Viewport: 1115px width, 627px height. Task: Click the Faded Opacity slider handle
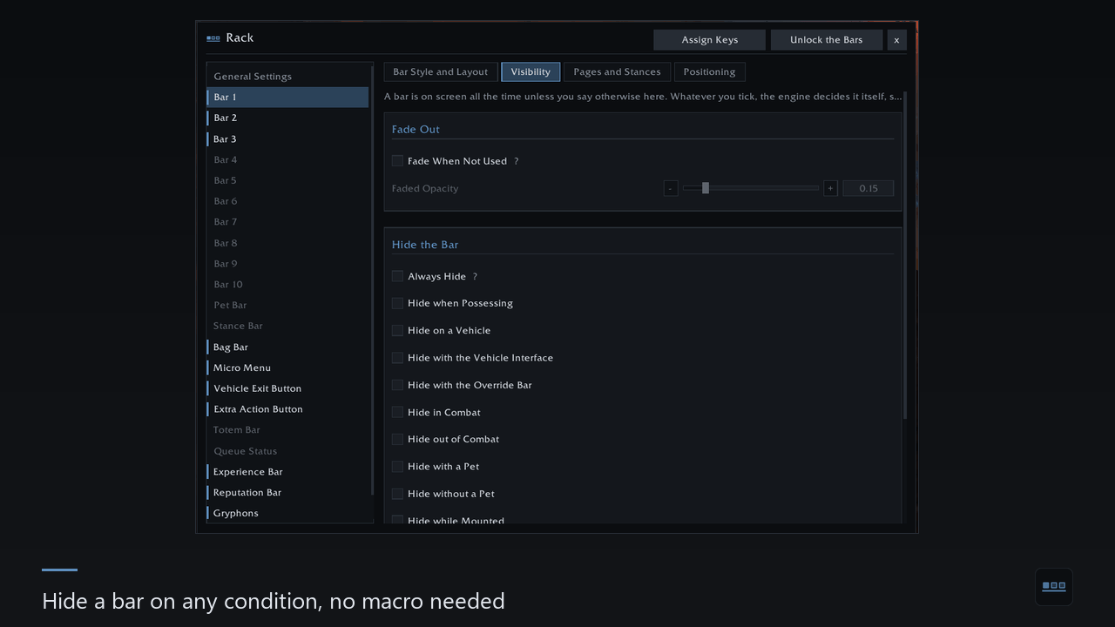click(x=706, y=188)
